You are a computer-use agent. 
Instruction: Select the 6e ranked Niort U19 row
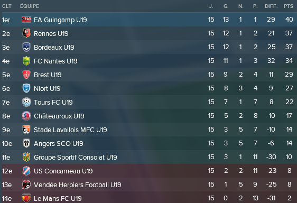149,88
